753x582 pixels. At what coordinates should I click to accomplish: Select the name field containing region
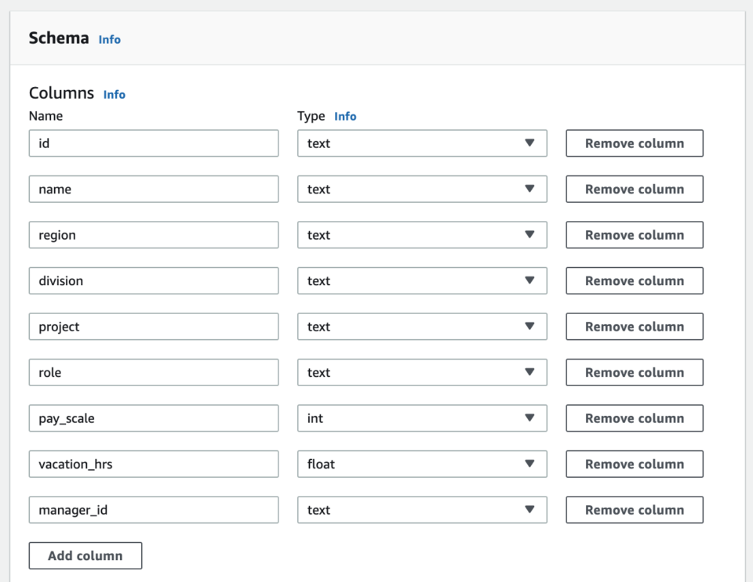pos(154,234)
